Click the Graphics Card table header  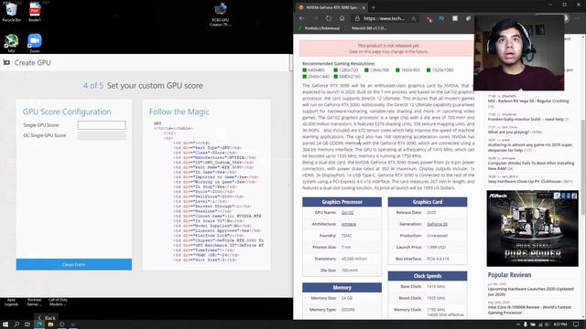[x=428, y=202]
